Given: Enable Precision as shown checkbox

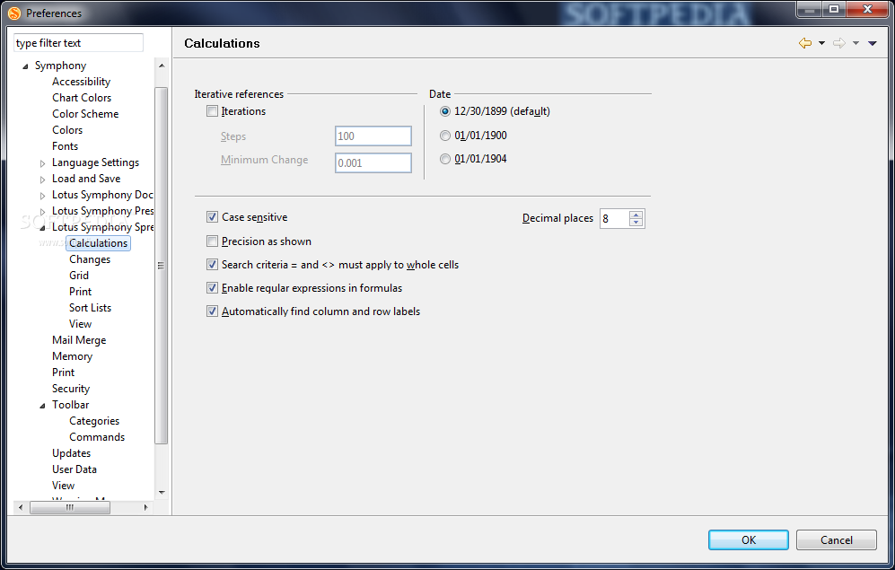Looking at the screenshot, I should tap(213, 241).
